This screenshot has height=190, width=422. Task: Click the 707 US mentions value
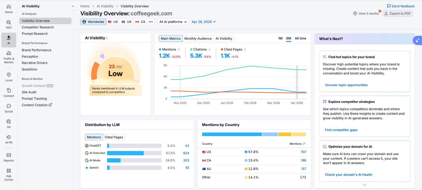(x=303, y=152)
